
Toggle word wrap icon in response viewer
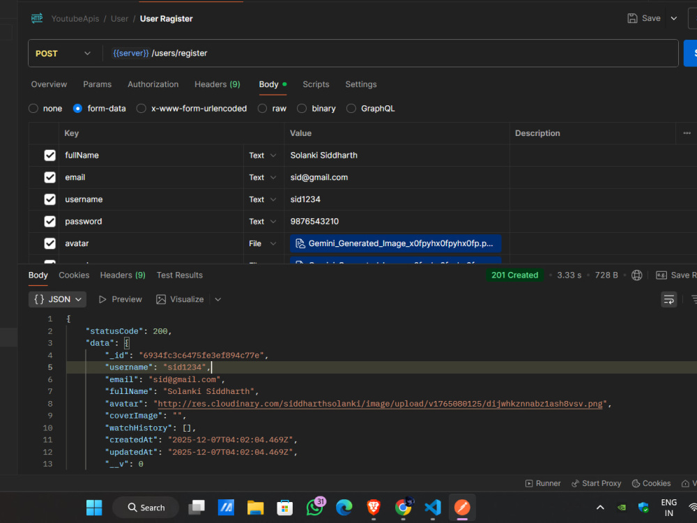668,299
